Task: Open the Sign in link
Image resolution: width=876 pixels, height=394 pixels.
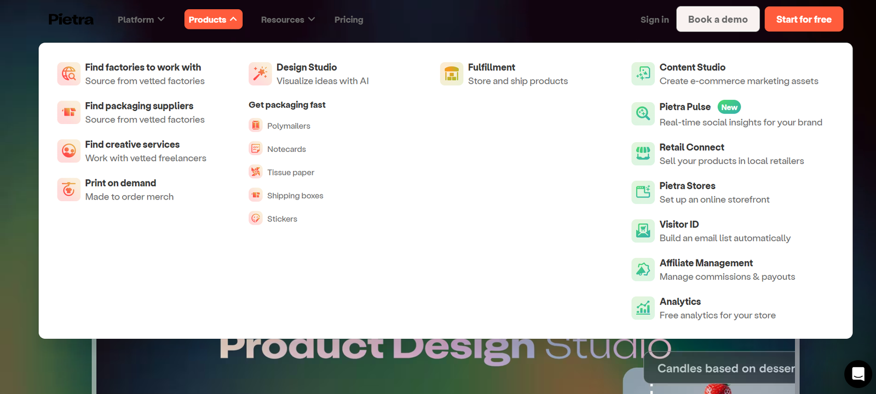Action: [x=654, y=20]
